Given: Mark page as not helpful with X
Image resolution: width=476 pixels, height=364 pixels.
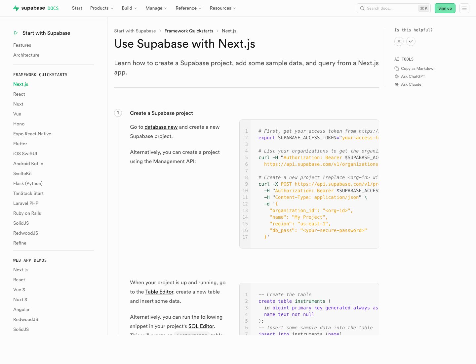Looking at the screenshot, I should pos(399,41).
